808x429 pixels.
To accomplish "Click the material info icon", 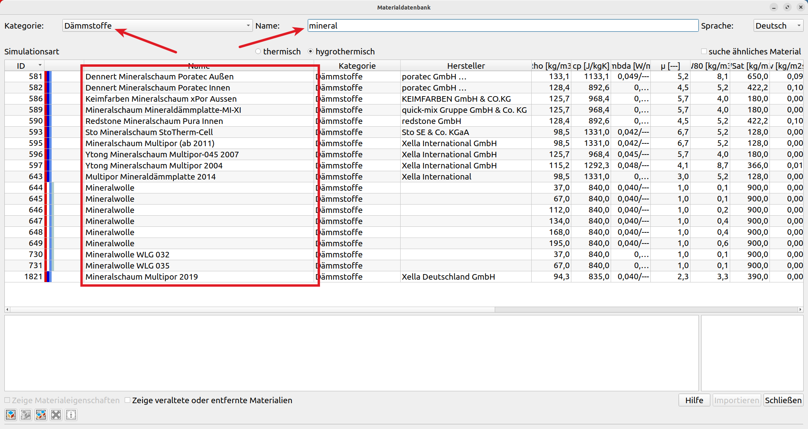I will 71,415.
